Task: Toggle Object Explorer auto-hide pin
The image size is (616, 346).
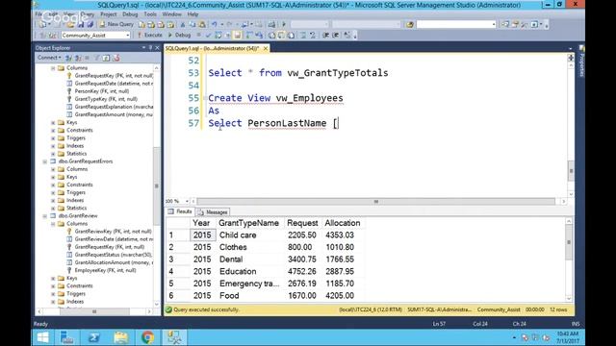Action: (x=150, y=48)
